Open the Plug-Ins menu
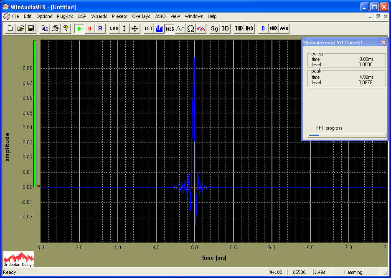Screen dimensions: 391x278 65,16
